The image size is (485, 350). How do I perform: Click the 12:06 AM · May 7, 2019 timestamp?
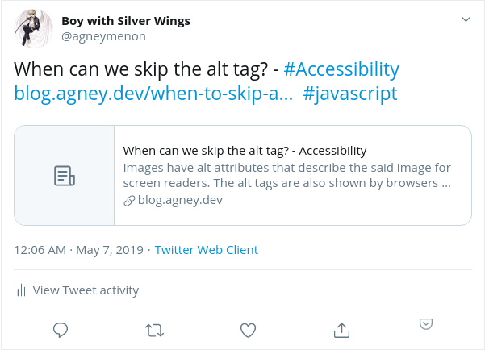78,250
